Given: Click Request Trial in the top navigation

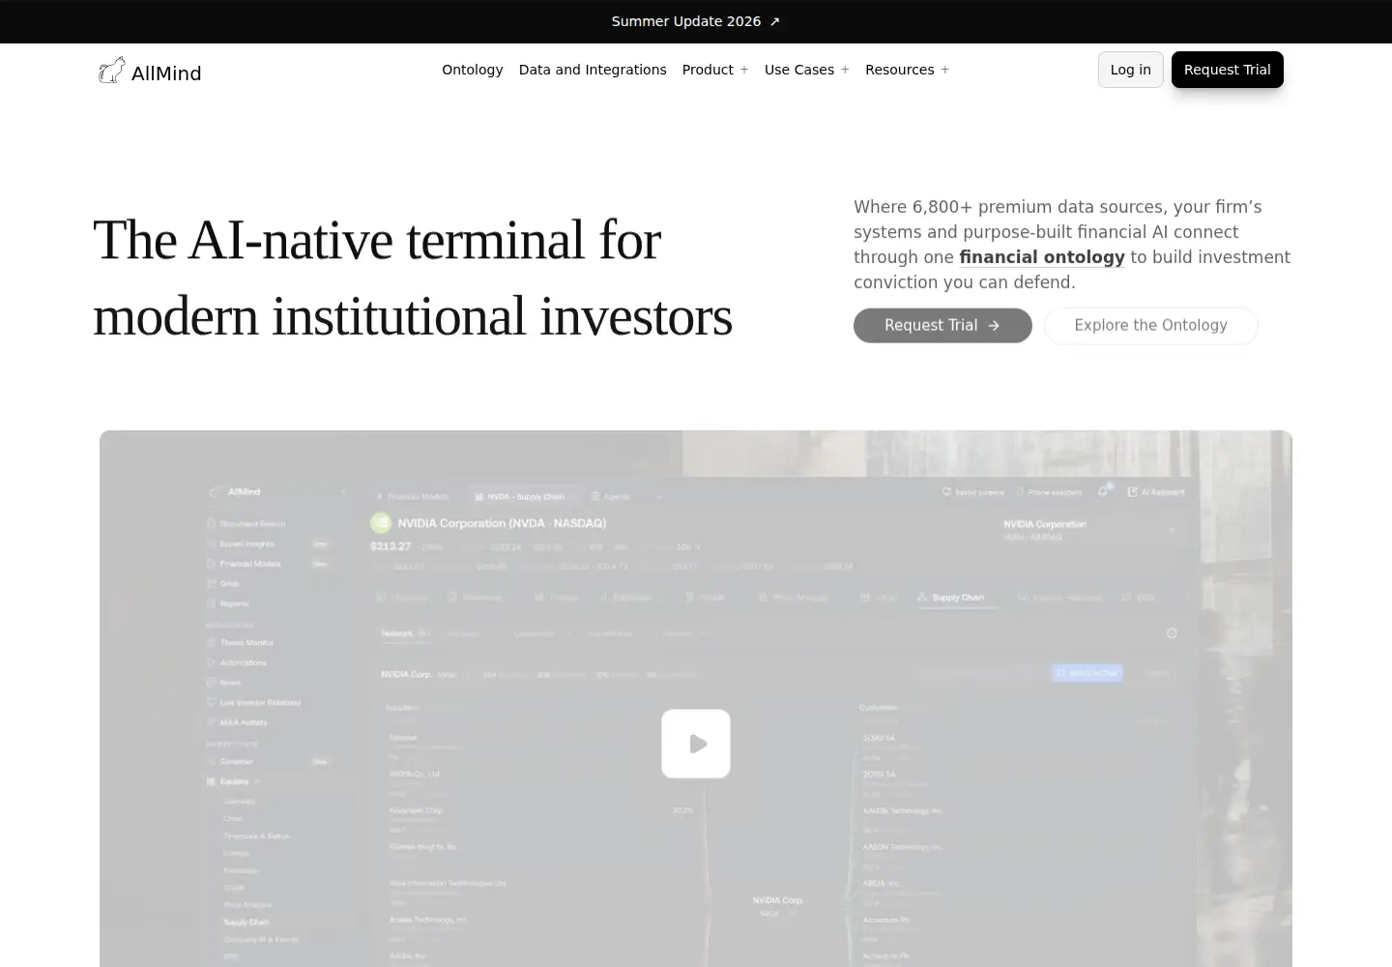Looking at the screenshot, I should (x=1228, y=70).
